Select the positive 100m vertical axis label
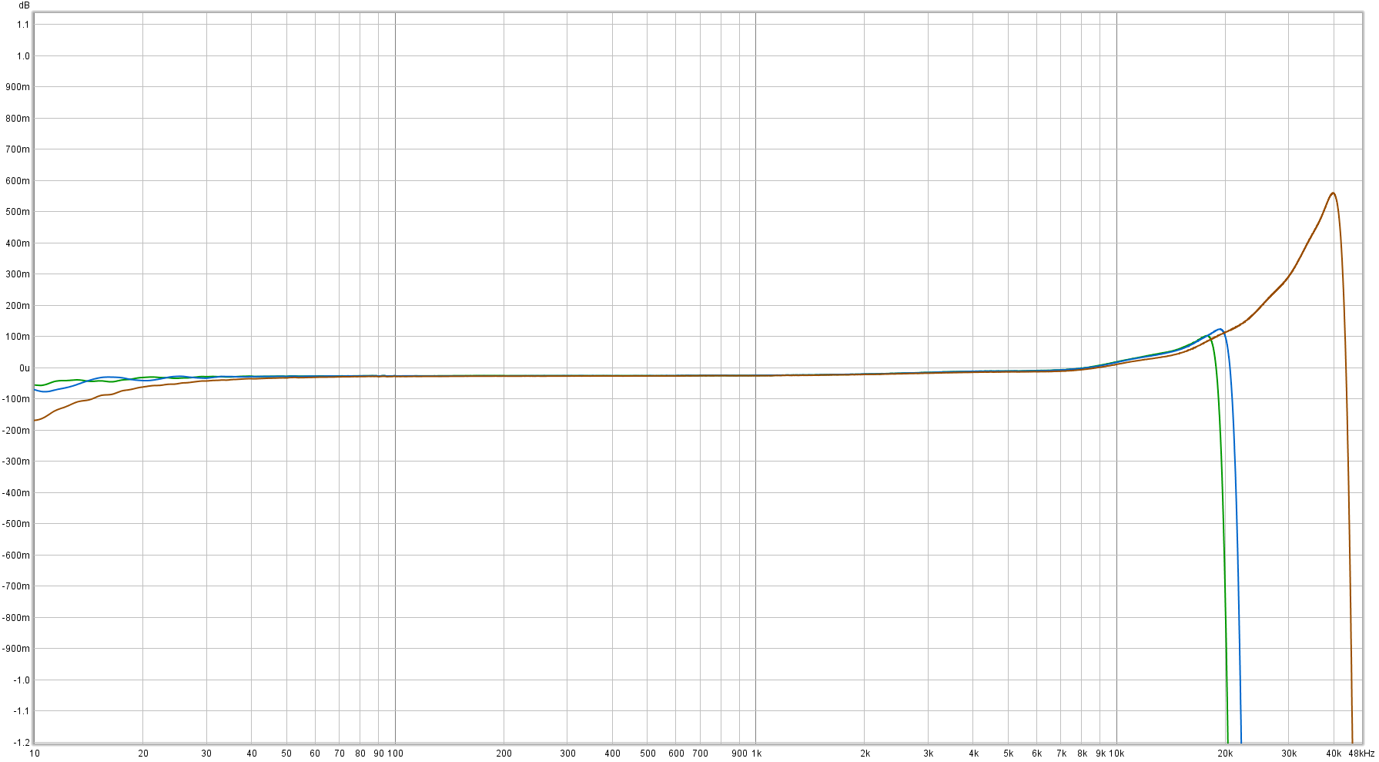Viewport: 1379px width, 762px height. [x=19, y=337]
